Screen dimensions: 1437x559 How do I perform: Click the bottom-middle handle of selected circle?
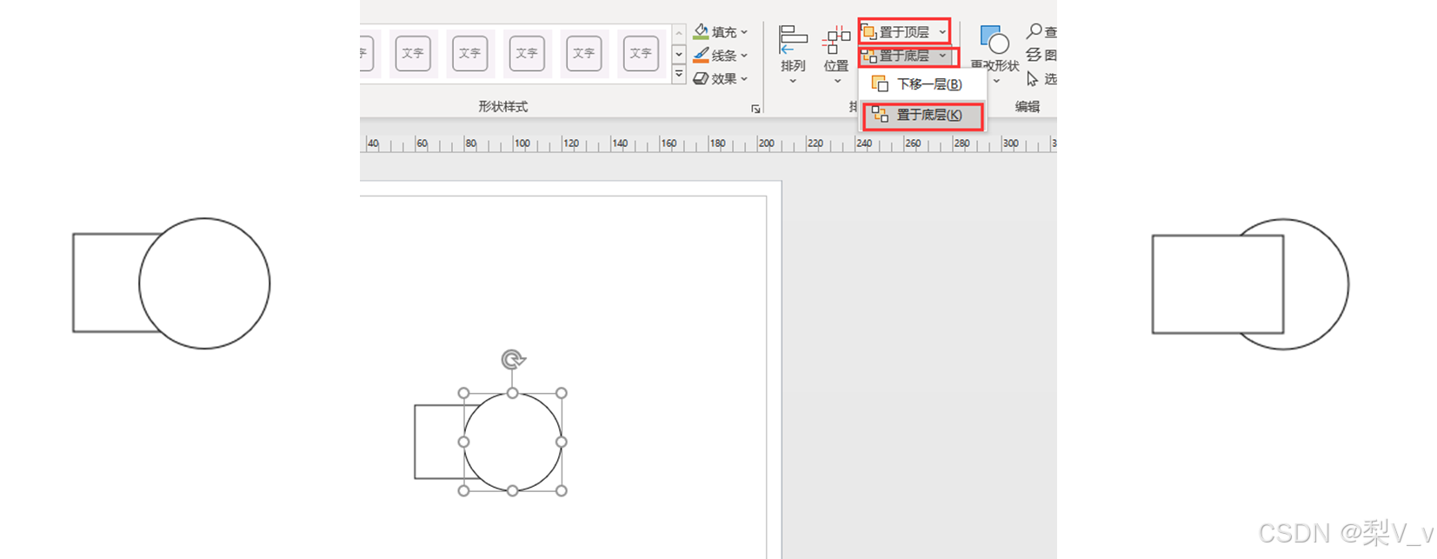(x=513, y=490)
